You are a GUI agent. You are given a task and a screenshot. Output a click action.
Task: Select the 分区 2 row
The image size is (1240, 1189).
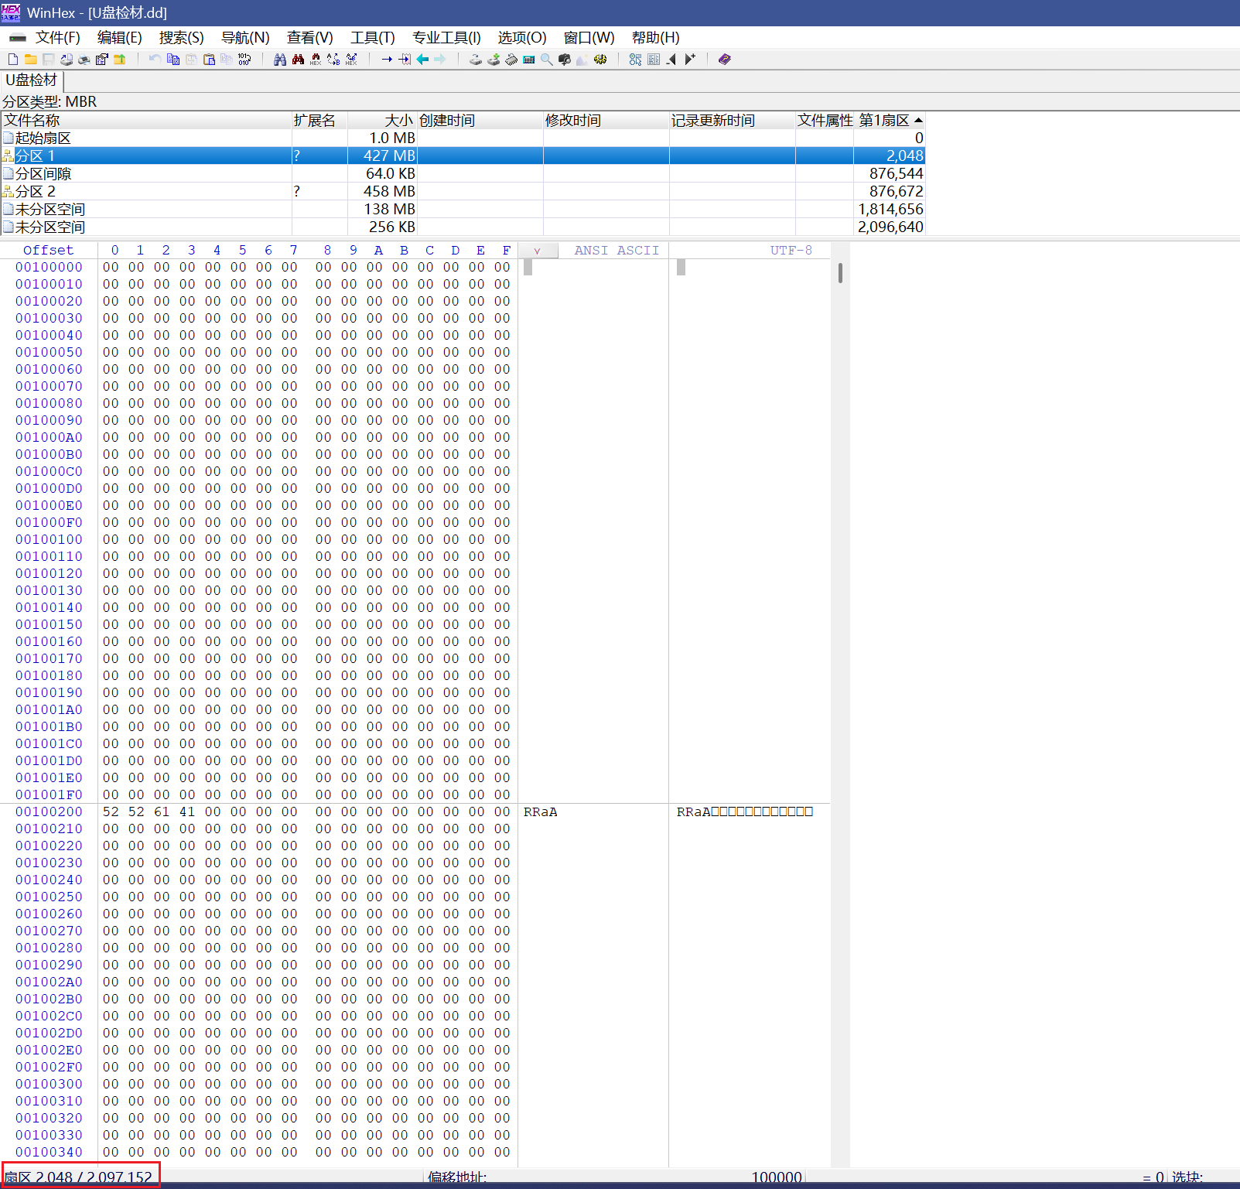tap(36, 192)
